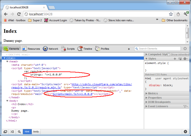Select the 'Dummy page.' text node in DOM tree
This screenshot has height=136, width=191.
[x=20, y=111]
